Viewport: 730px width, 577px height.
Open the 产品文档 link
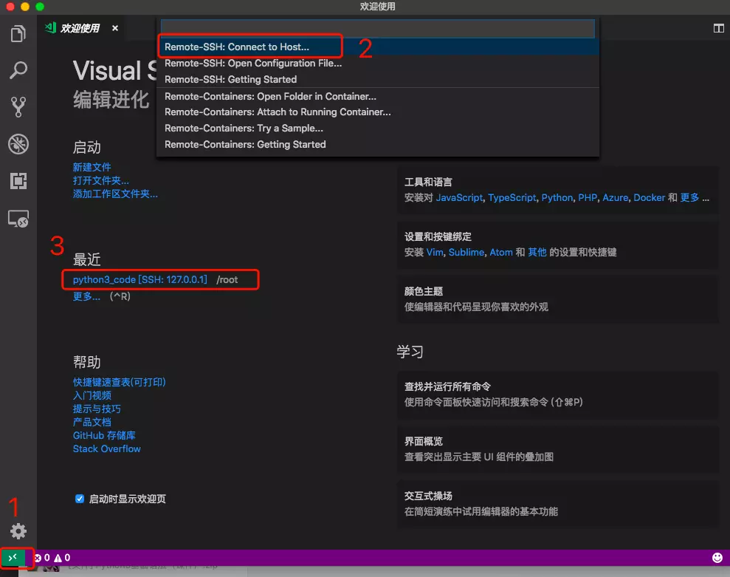click(x=92, y=423)
